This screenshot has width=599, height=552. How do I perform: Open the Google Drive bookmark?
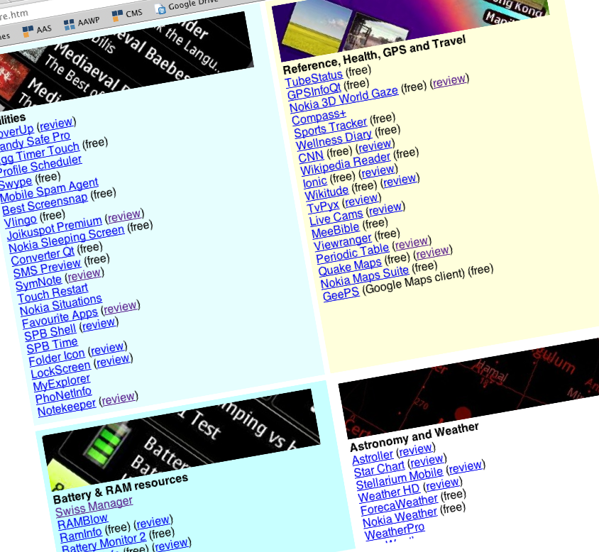click(187, 6)
